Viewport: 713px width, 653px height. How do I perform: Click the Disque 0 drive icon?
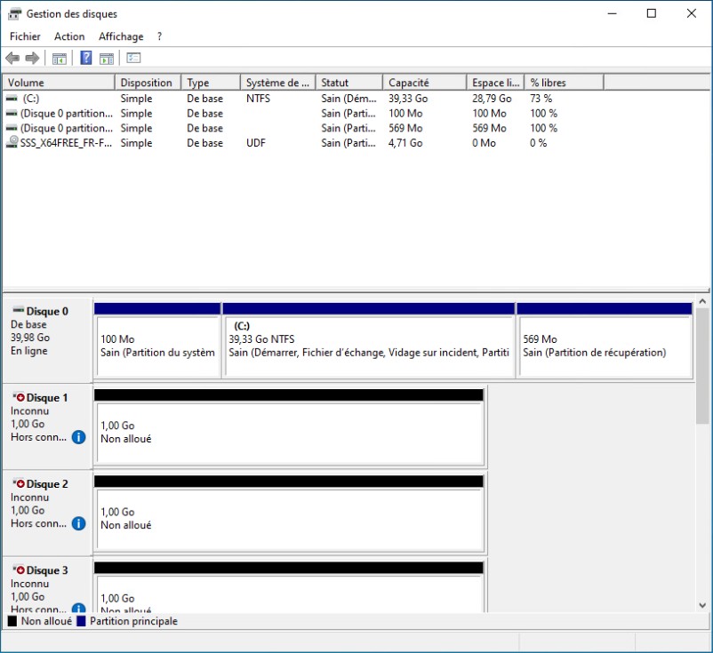[19, 310]
